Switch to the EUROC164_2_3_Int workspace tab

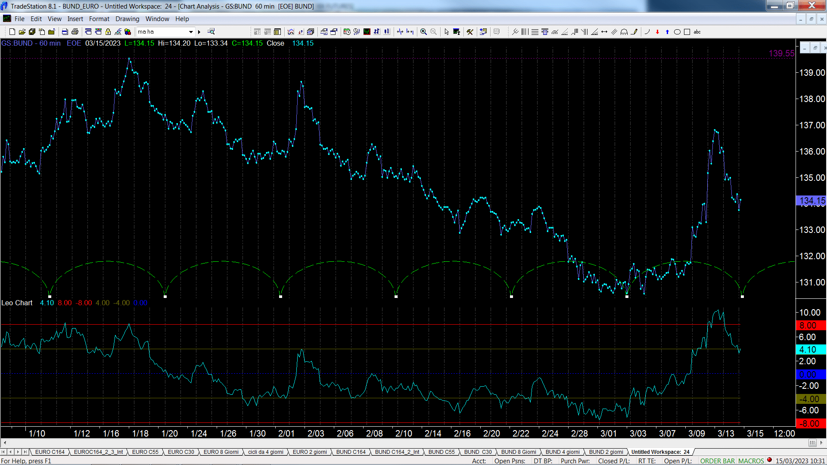(98, 452)
